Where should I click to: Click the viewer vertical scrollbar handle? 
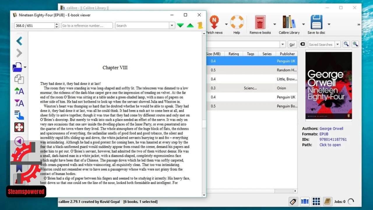[204, 124]
